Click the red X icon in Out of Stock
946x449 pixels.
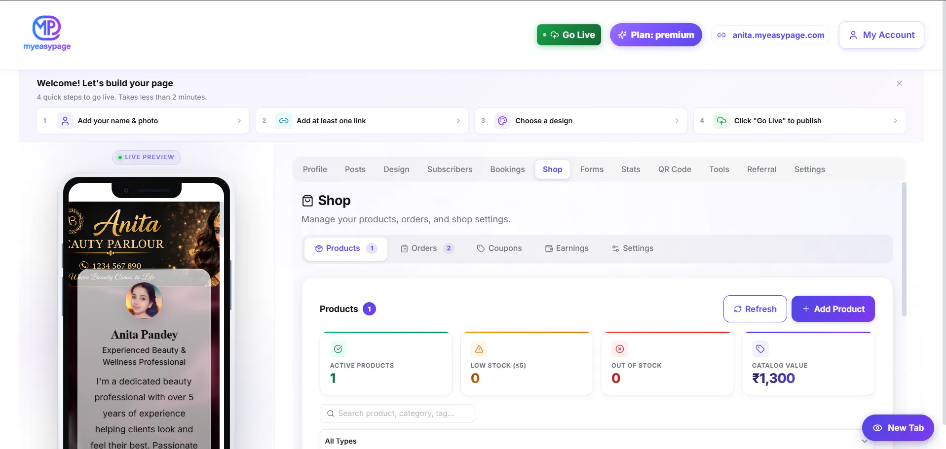(x=620, y=349)
